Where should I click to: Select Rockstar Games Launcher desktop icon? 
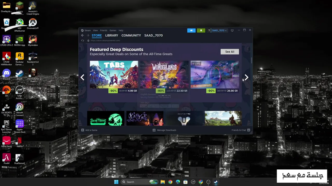pos(20,59)
